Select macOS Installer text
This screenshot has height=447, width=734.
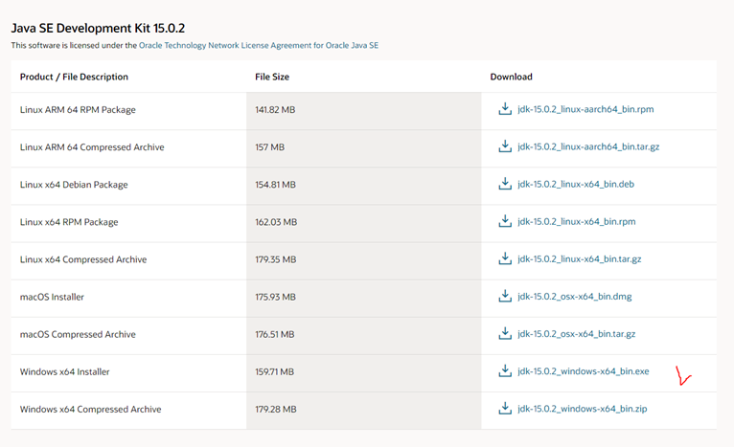[x=52, y=297]
